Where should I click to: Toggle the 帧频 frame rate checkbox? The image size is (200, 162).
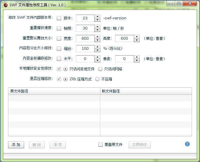pos(59,28)
